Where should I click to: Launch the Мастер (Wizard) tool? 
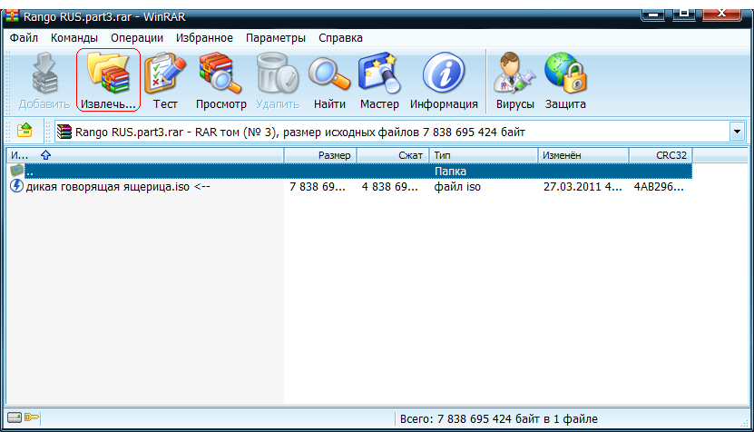coord(379,74)
